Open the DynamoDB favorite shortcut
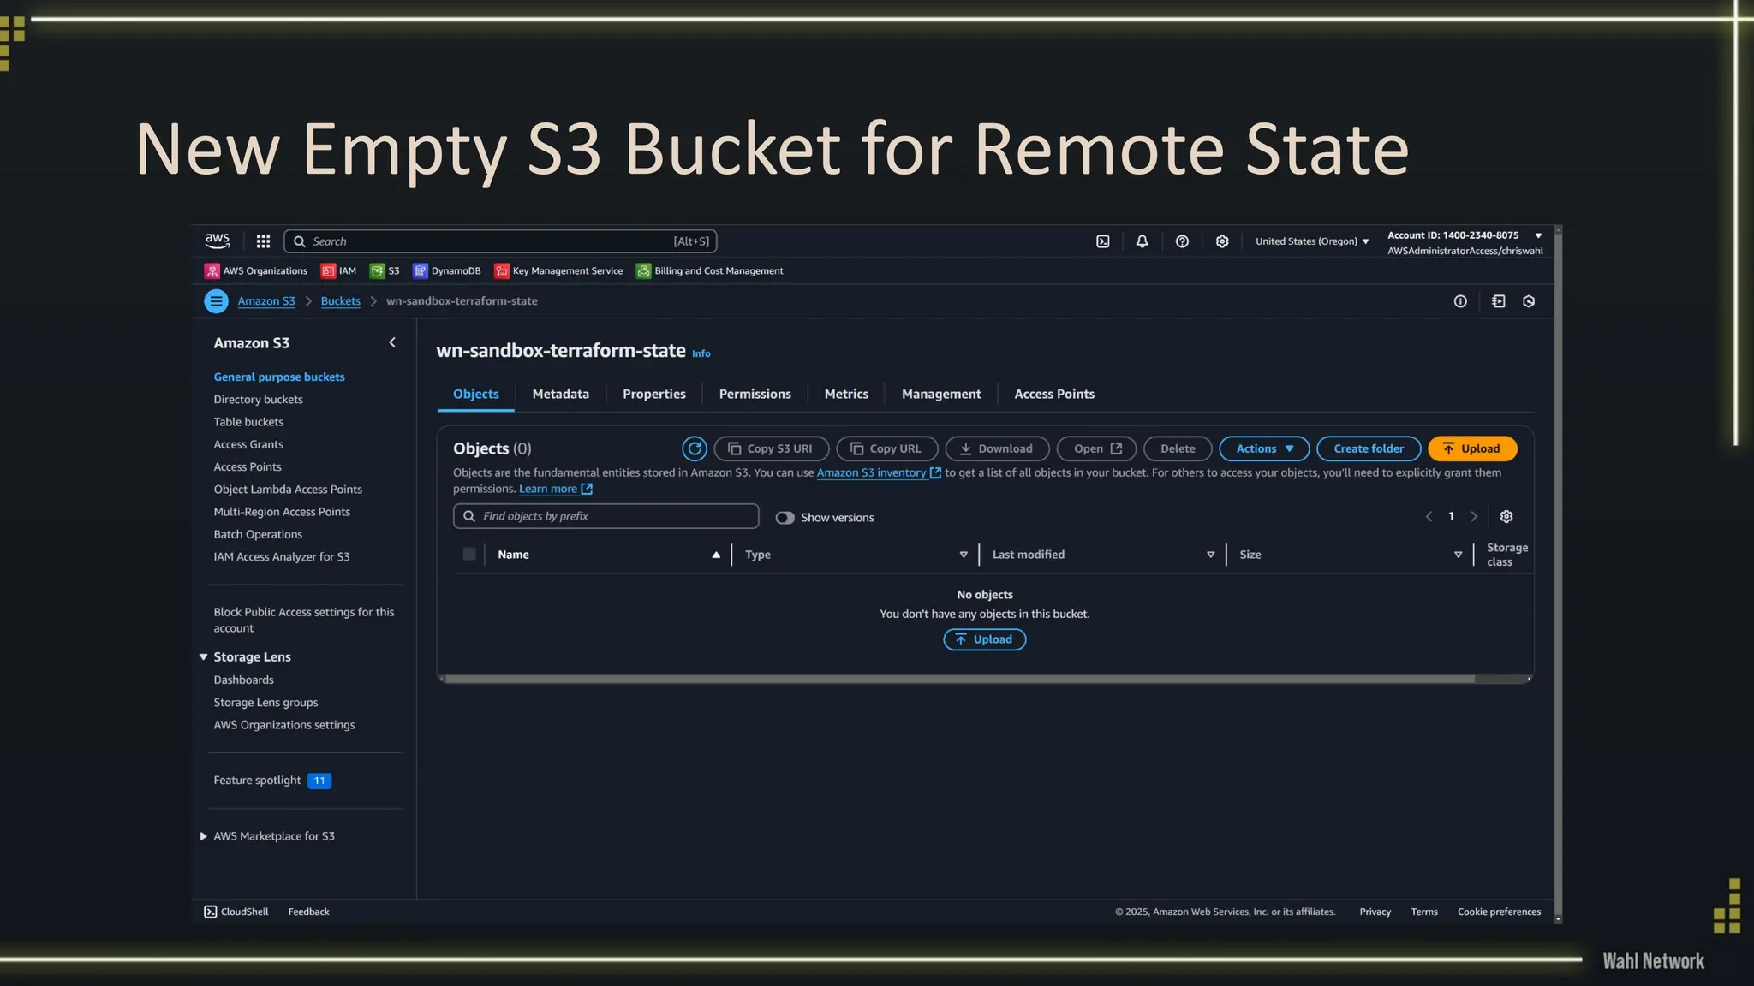This screenshot has width=1754, height=986. 447,270
